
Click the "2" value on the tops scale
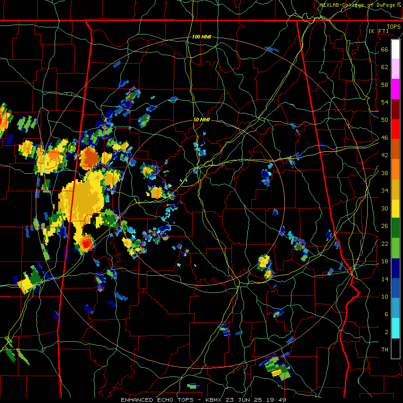pos(386,332)
